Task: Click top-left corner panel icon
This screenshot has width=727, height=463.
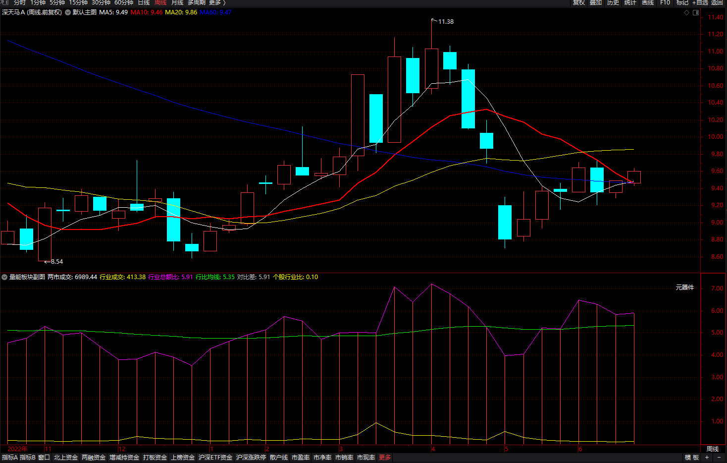Action: click(x=4, y=2)
